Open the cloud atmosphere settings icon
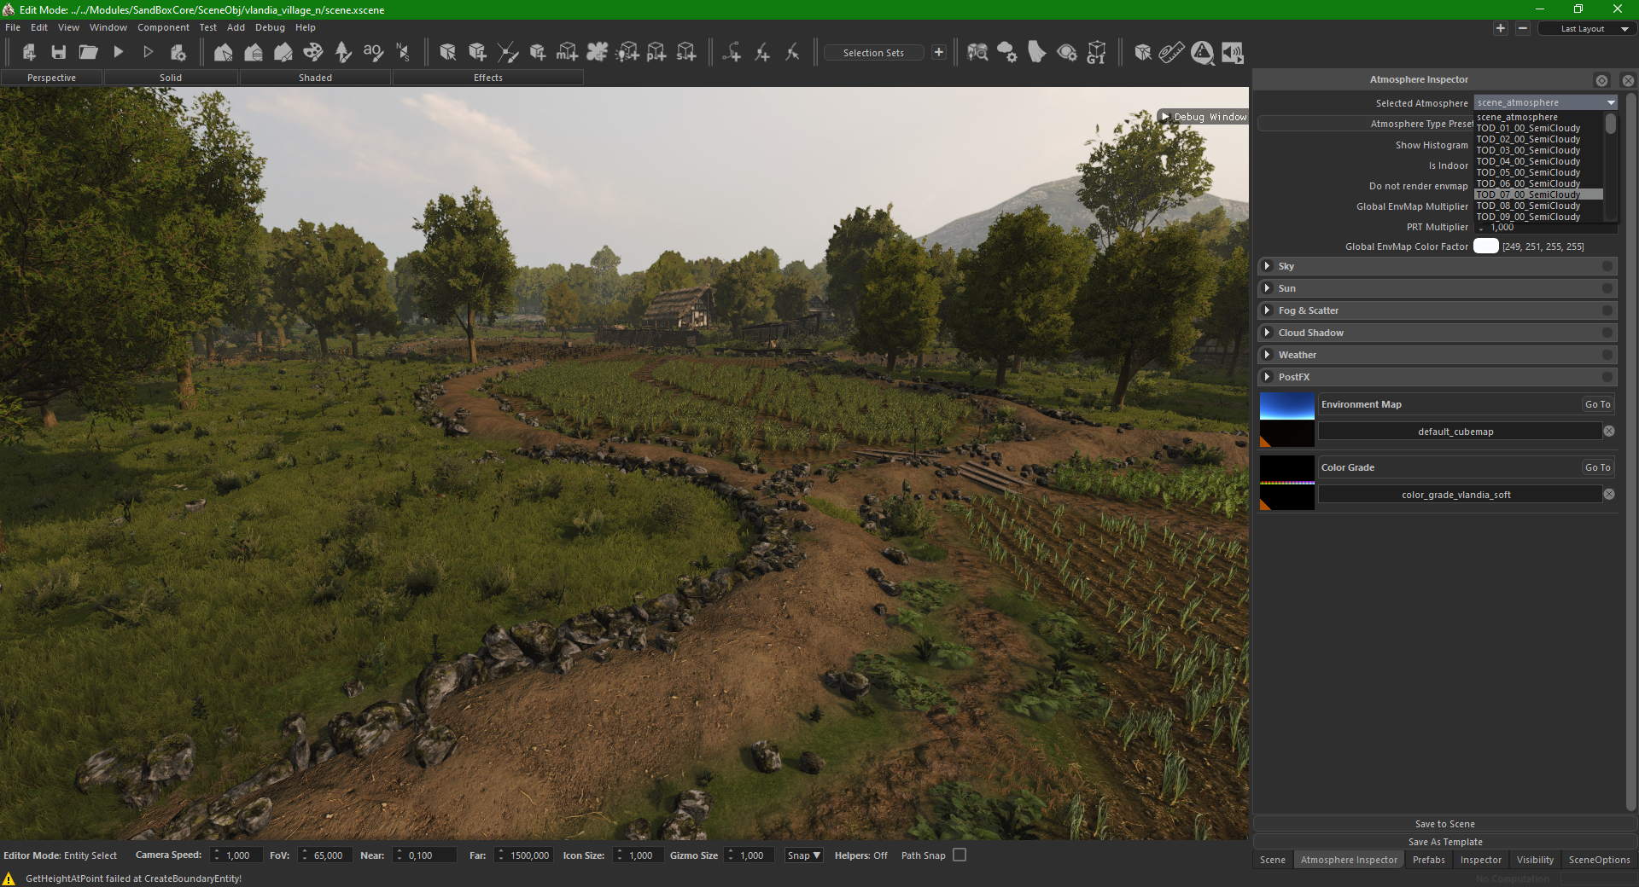 [x=1007, y=53]
